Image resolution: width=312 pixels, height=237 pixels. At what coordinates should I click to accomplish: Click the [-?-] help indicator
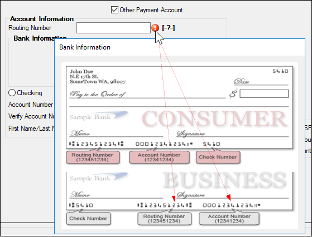tap(169, 28)
